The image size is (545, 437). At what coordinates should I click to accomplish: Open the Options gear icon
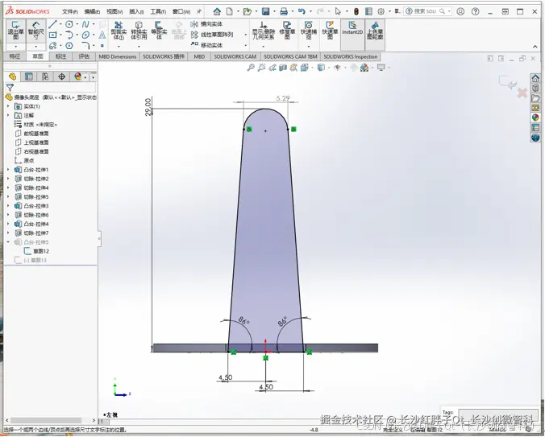pos(381,11)
